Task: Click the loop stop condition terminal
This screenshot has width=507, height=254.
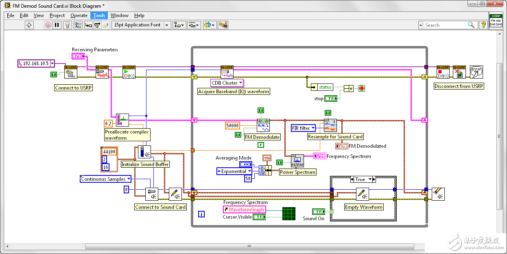Action: pyautogui.click(x=361, y=88)
